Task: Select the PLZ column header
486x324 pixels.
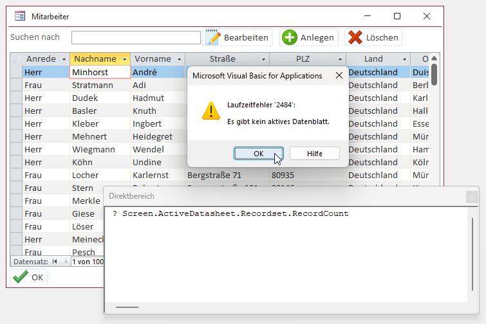Action: [303, 59]
